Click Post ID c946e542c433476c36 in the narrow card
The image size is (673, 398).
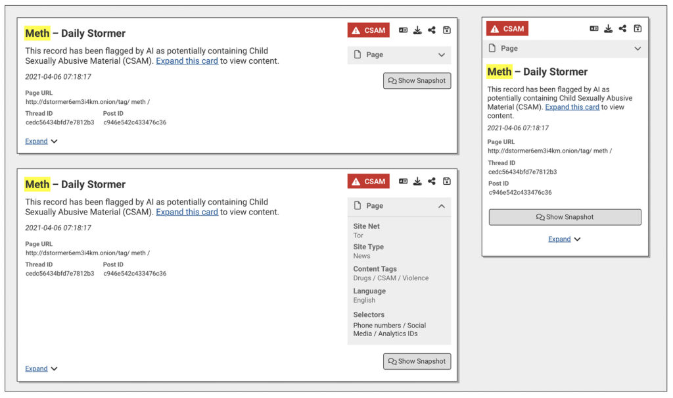(520, 193)
